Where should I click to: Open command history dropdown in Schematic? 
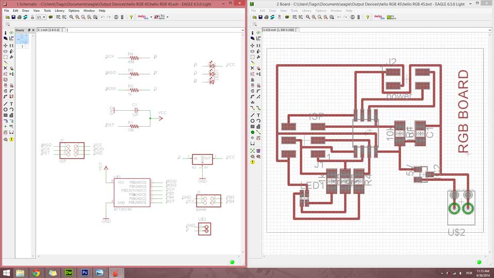point(242,30)
